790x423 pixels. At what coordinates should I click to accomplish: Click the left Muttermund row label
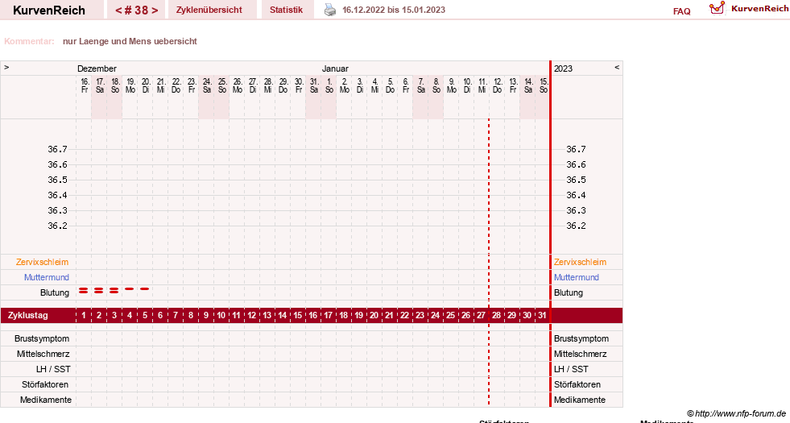click(x=47, y=277)
